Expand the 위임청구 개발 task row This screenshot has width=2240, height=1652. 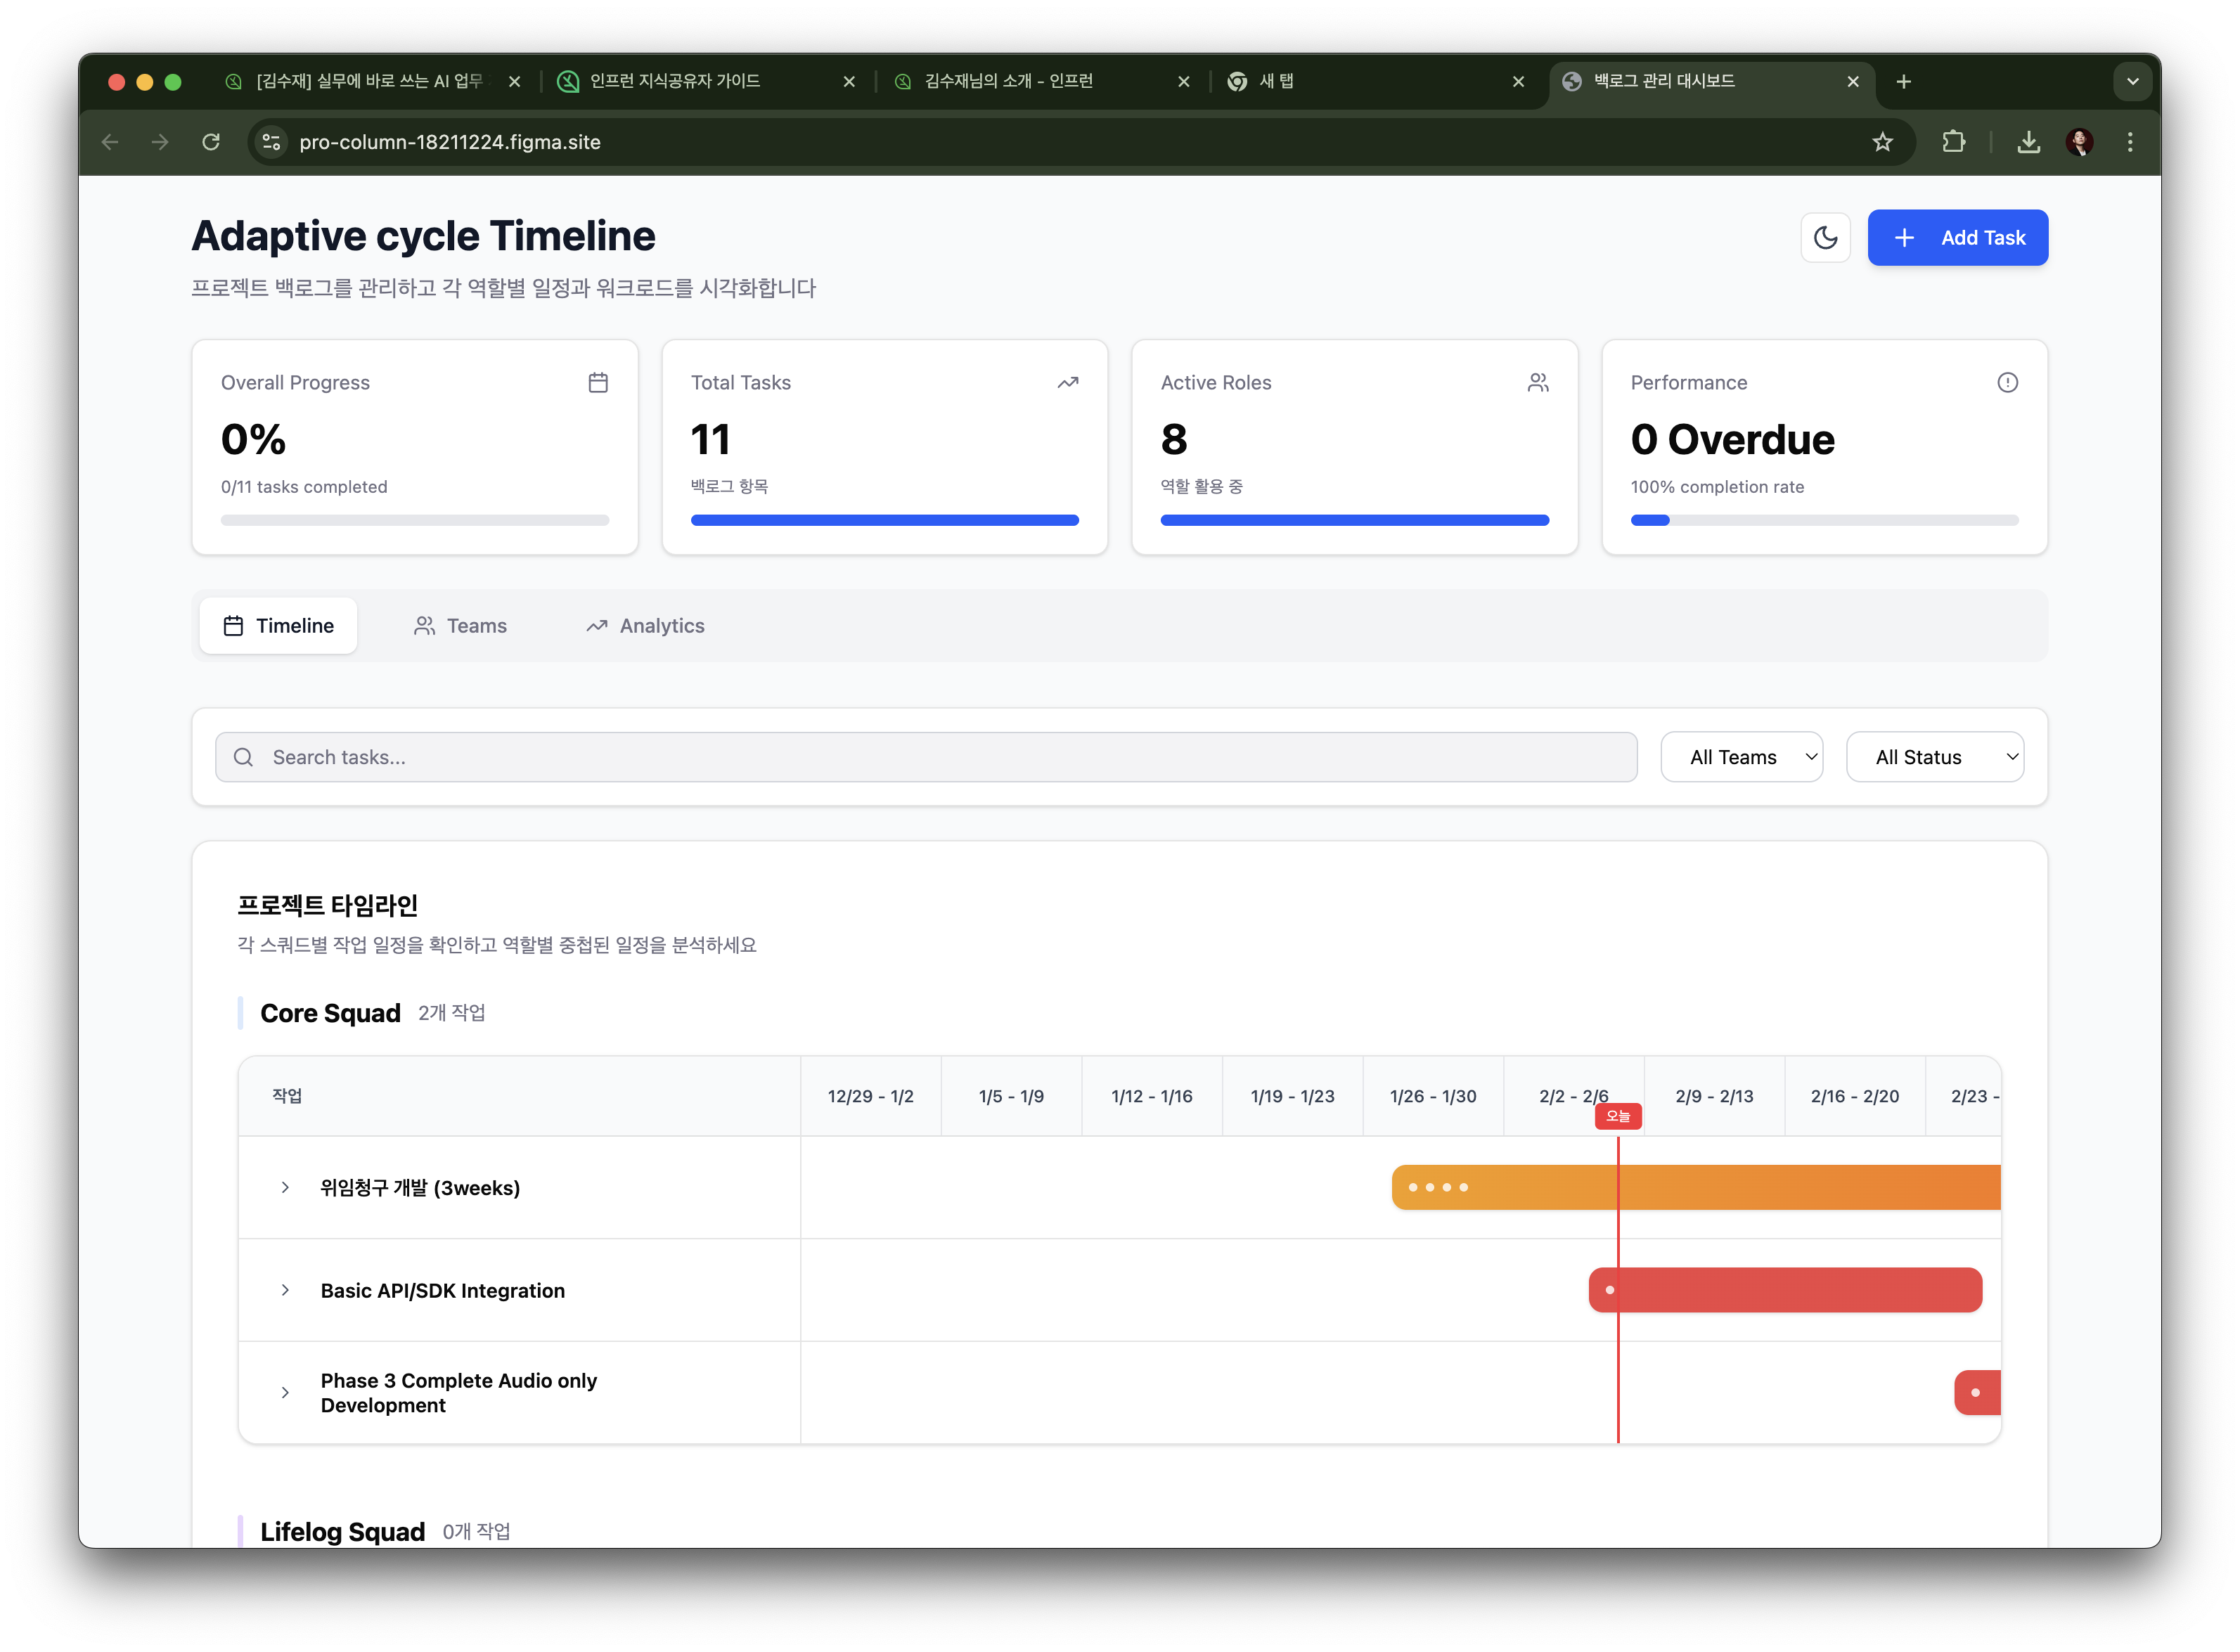coord(285,1187)
